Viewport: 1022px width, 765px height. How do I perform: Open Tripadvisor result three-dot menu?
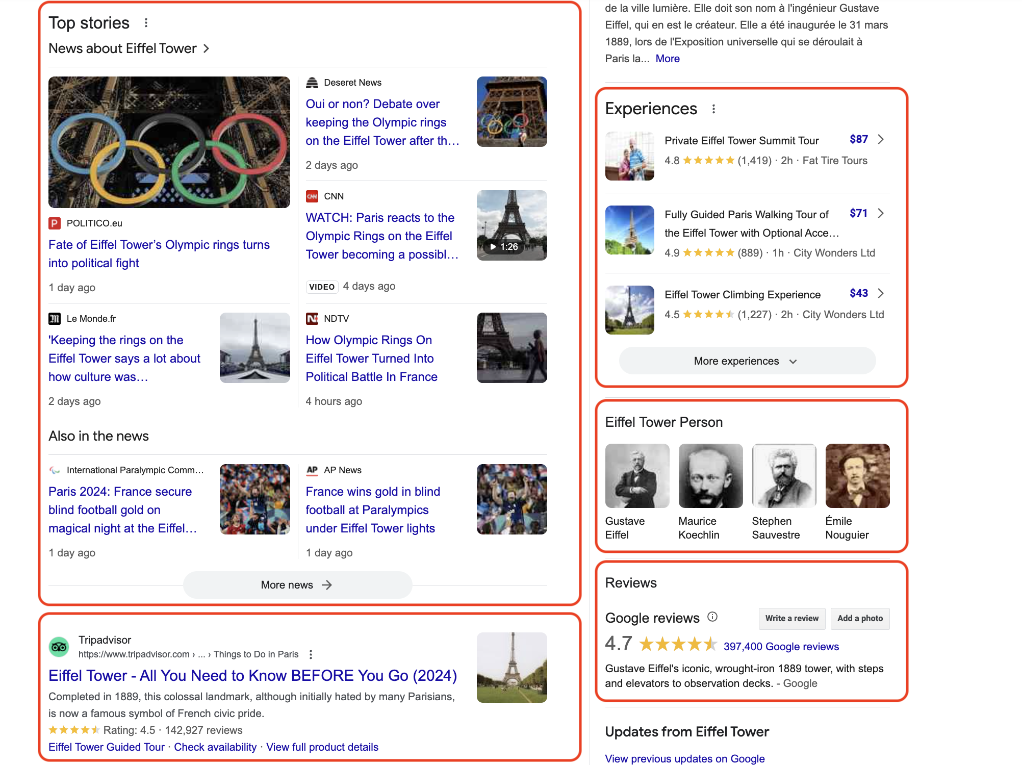(311, 654)
